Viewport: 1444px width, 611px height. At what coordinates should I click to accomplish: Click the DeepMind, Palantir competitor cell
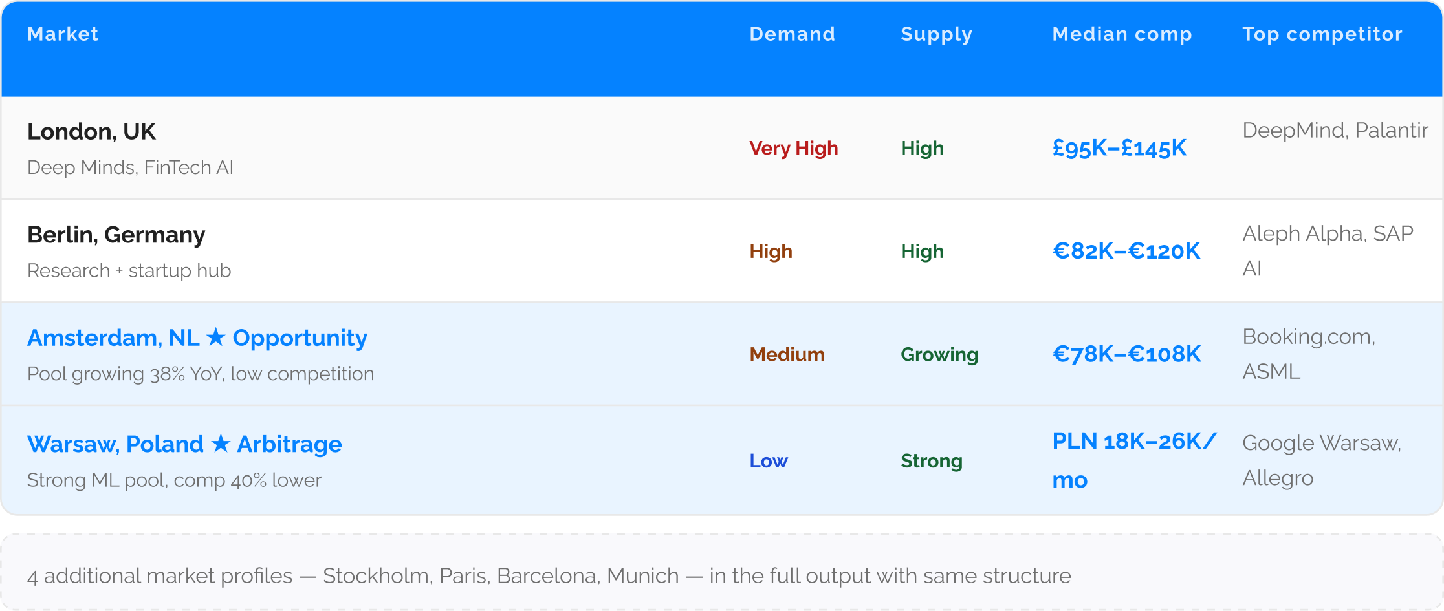1335,131
